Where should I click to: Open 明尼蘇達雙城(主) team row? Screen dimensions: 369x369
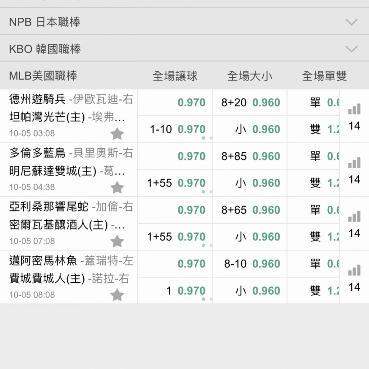(x=67, y=171)
